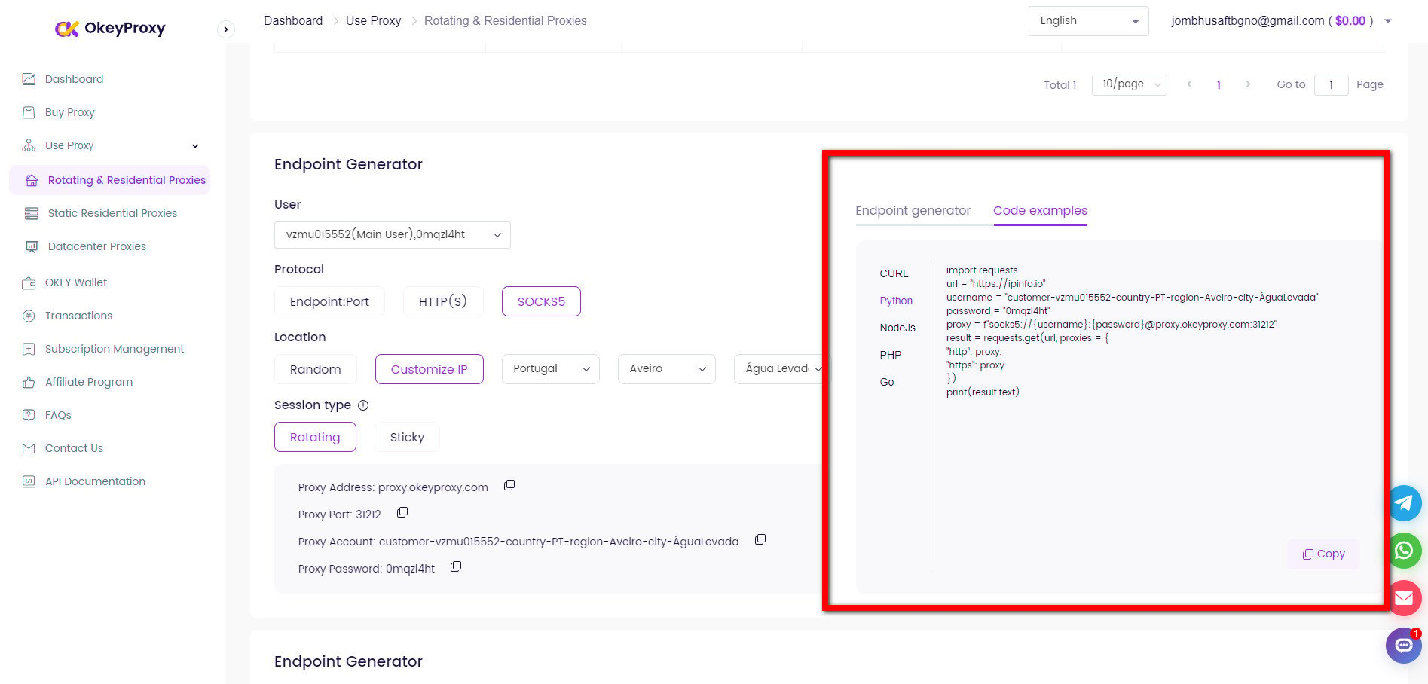Open the Aveiro region dropdown
1428x684 pixels.
pyautogui.click(x=667, y=369)
